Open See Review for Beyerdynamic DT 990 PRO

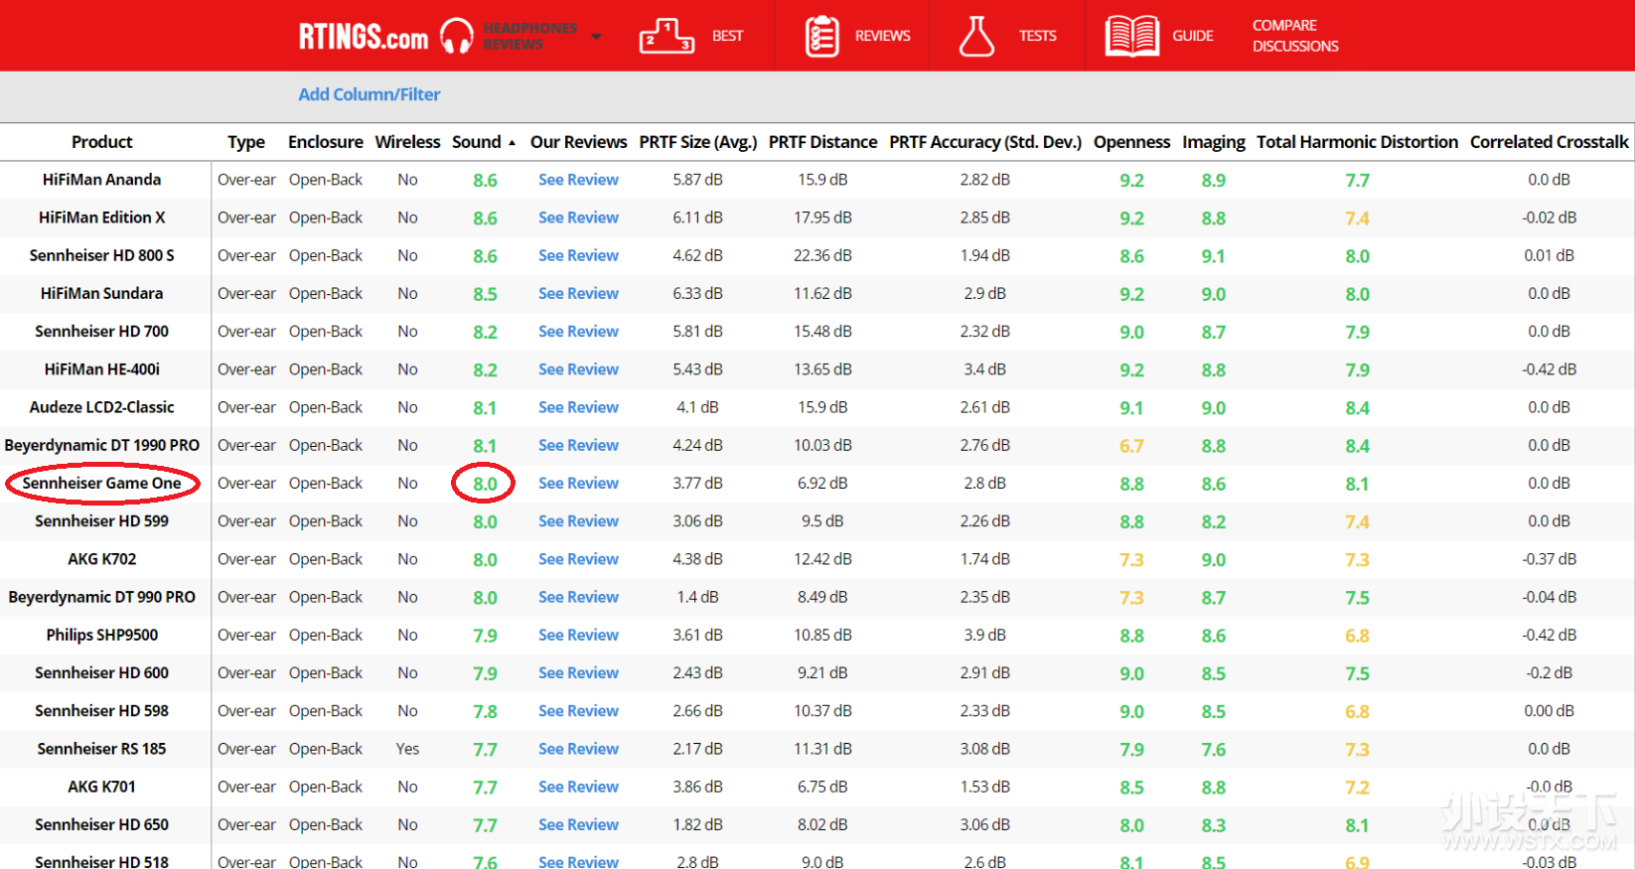pyautogui.click(x=578, y=597)
